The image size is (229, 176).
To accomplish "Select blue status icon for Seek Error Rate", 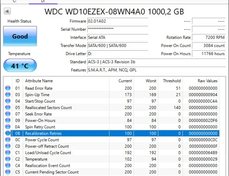I will pos(8,114).
